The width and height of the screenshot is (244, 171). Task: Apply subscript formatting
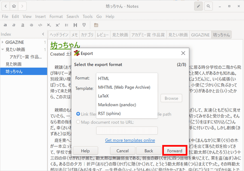tap(49, 25)
